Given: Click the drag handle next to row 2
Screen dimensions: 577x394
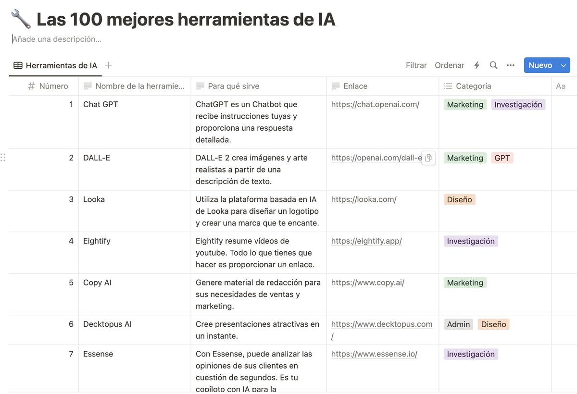Looking at the screenshot, I should (3, 157).
